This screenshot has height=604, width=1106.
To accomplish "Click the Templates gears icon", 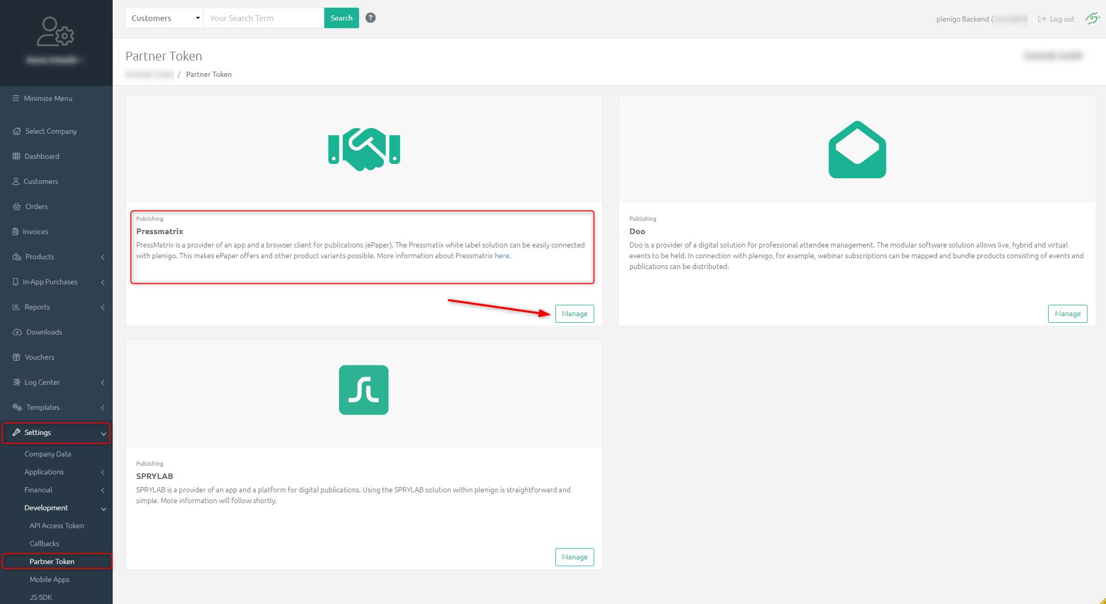I will (x=17, y=407).
